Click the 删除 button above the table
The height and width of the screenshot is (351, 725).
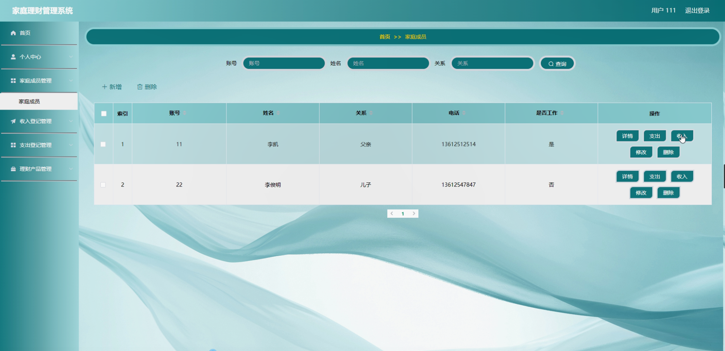pyautogui.click(x=147, y=87)
